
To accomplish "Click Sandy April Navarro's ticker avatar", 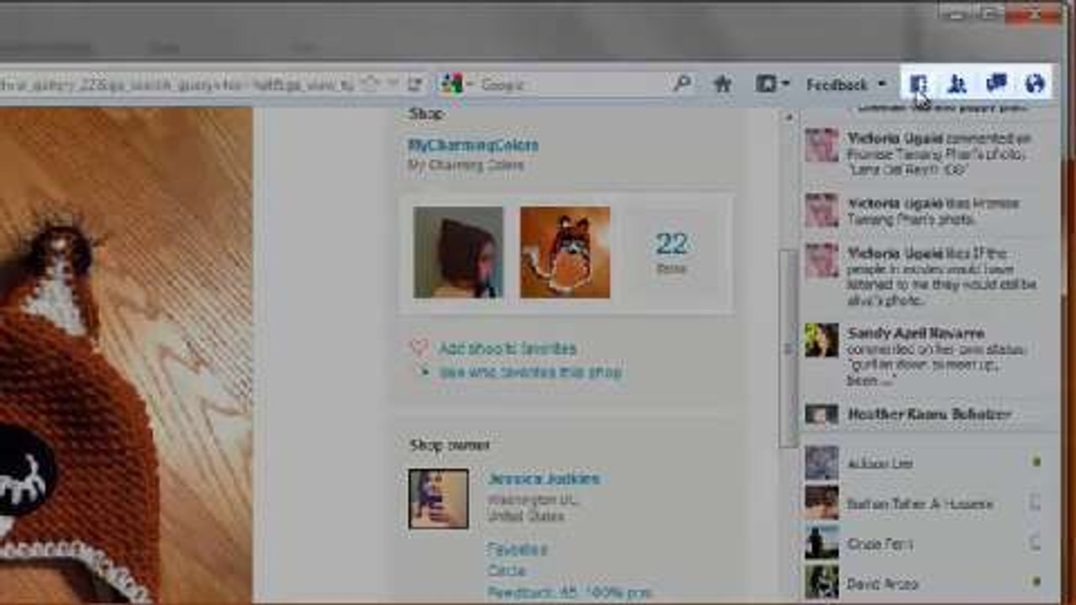I will pos(821,340).
